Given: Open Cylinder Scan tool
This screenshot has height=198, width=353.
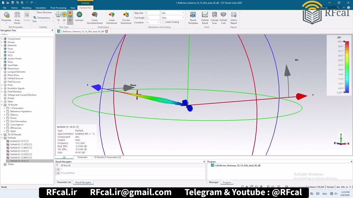Looking at the screenshot, I should pos(215,18).
